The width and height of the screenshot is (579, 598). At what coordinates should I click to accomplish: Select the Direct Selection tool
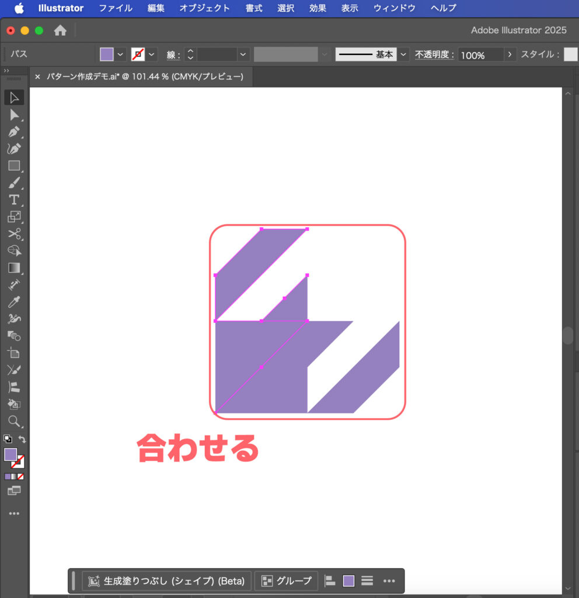coord(14,114)
